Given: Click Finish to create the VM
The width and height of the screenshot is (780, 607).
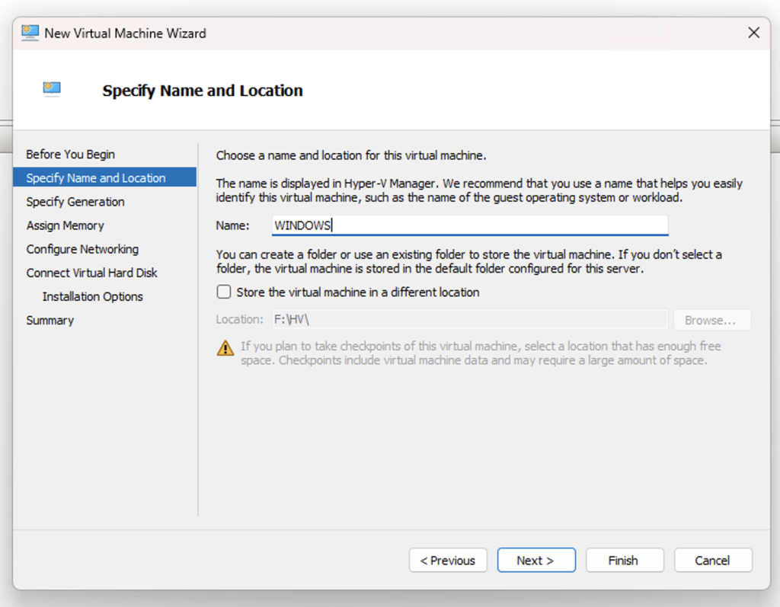Looking at the screenshot, I should coord(624,561).
